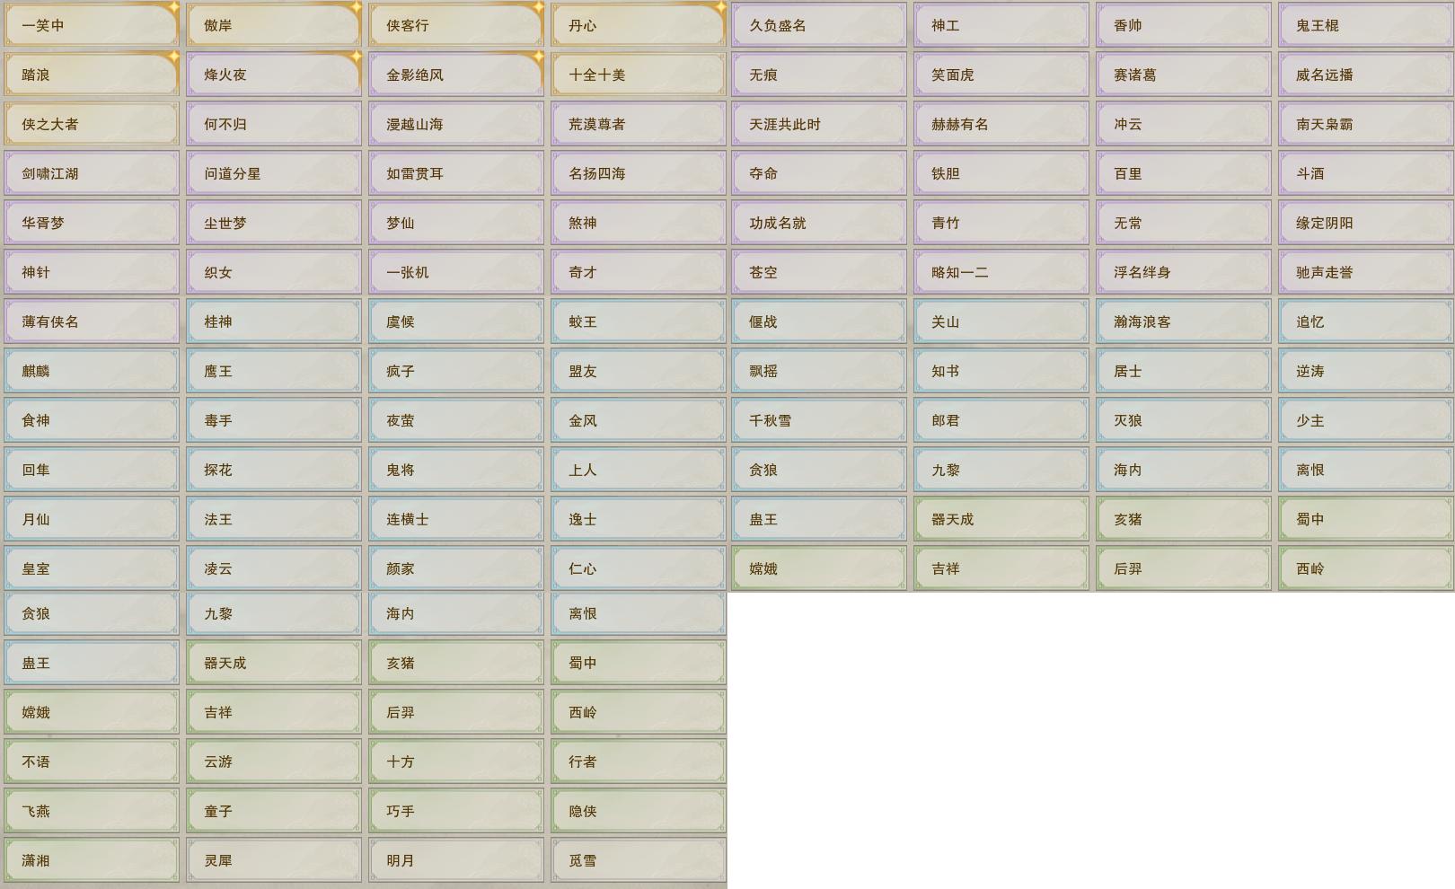Click the 笑面虎 title plate
Viewport: 1455px width, 889px height.
pos(1001,75)
